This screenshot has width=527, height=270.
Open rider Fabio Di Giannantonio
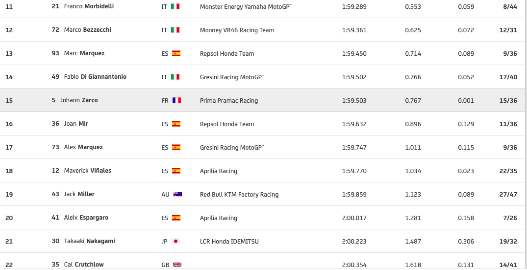[95, 77]
